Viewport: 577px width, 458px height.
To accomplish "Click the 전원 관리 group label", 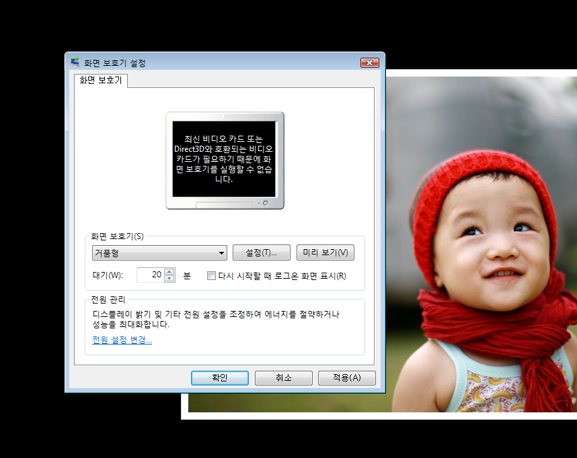I will pyautogui.click(x=108, y=300).
